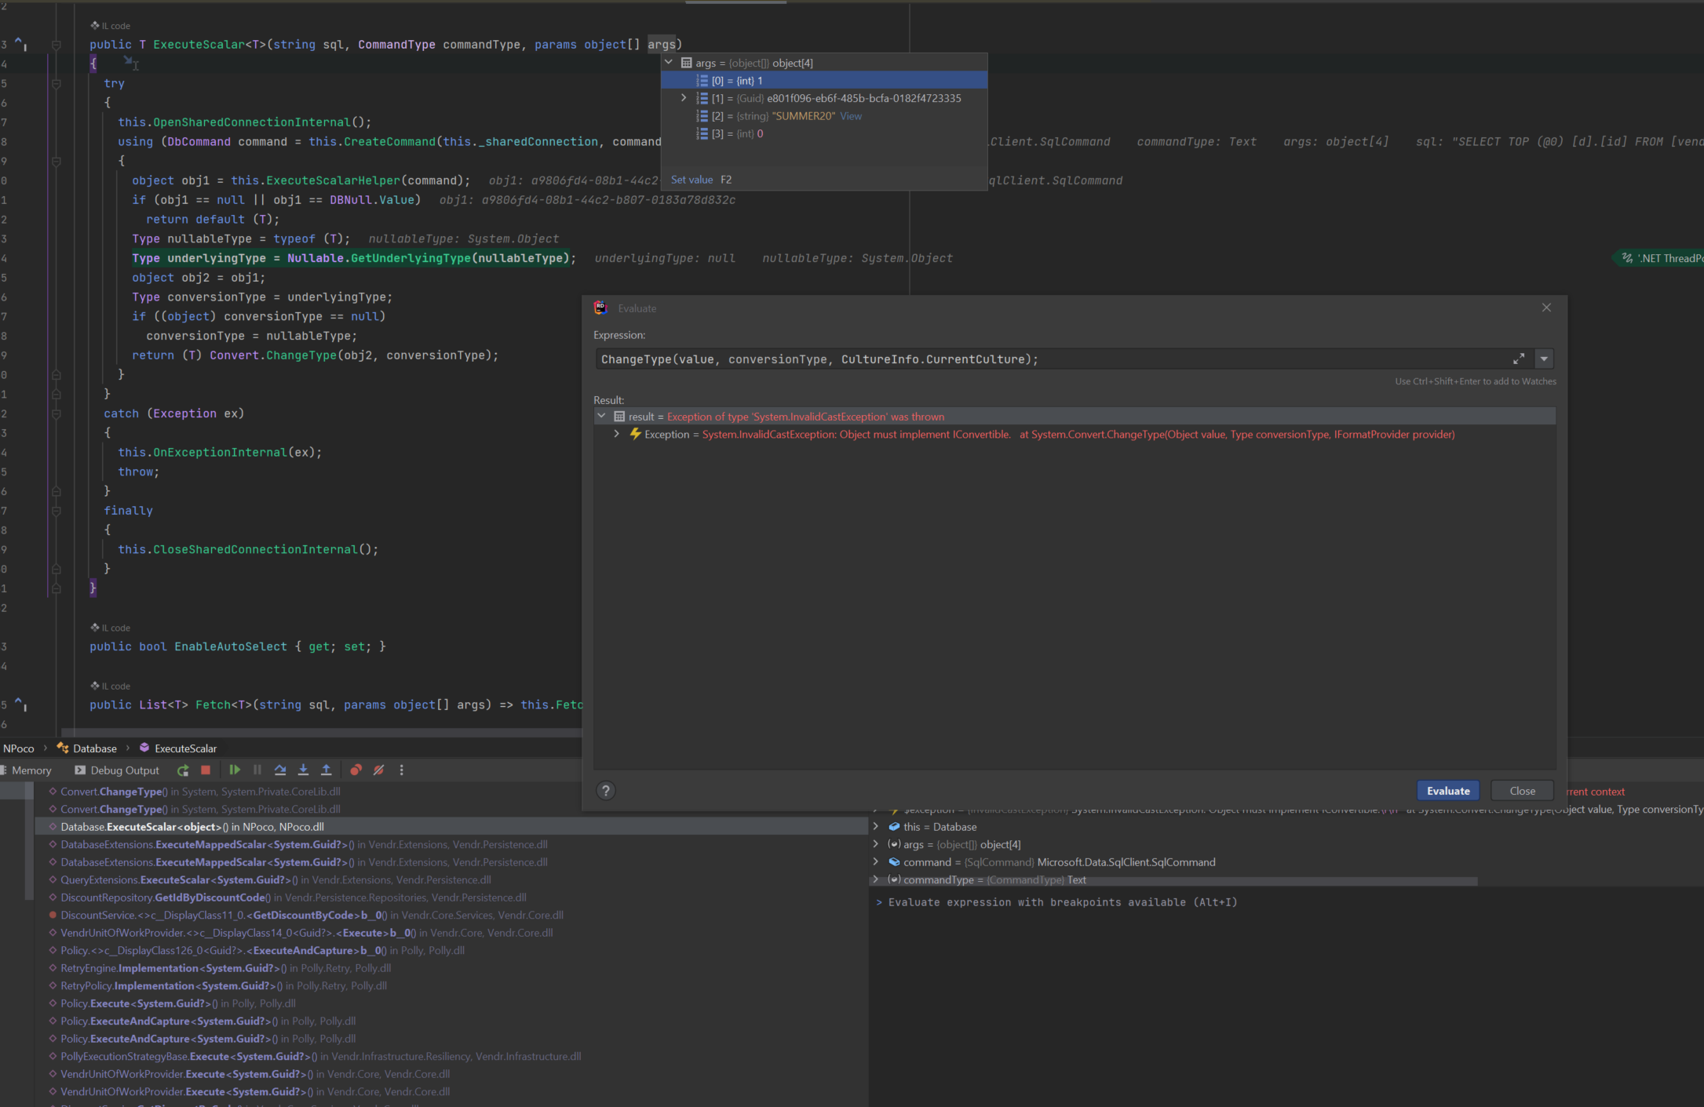1704x1107 pixels.
Task: Select Policy.Execute<System.Guid?>() frame
Action: pyautogui.click(x=452, y=1003)
